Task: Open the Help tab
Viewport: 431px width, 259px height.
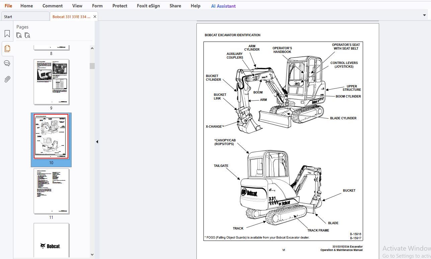Action: pyautogui.click(x=195, y=6)
